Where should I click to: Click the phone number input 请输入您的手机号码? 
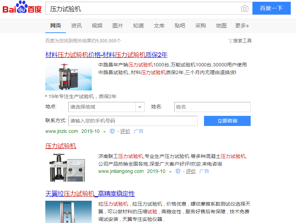click(x=133, y=121)
